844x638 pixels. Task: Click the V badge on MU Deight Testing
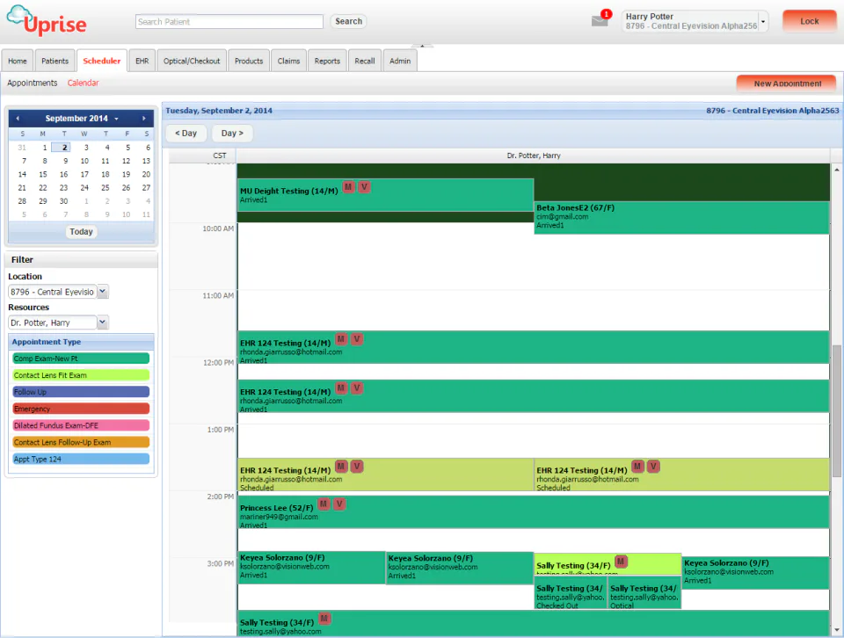click(364, 187)
